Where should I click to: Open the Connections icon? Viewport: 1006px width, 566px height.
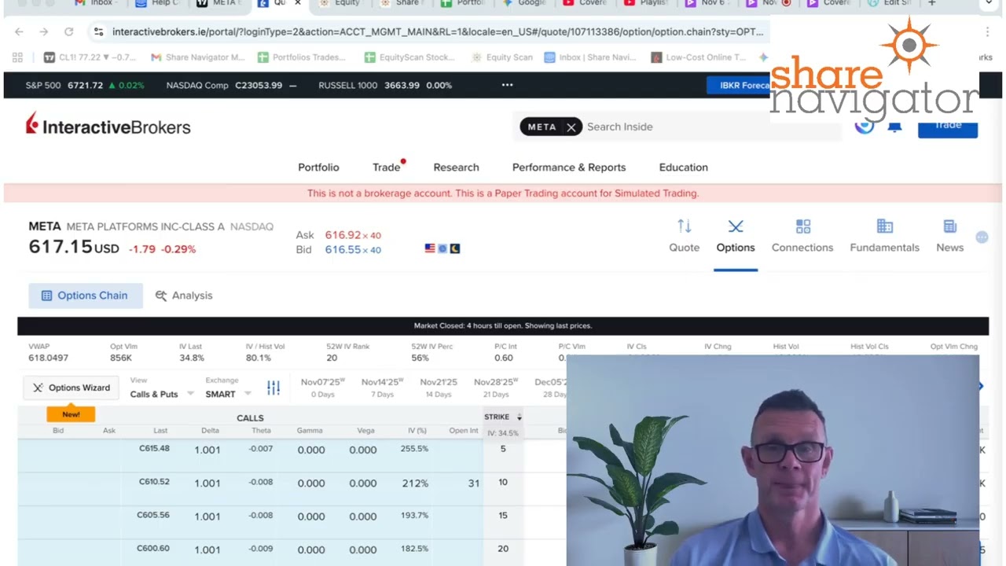coord(802,226)
